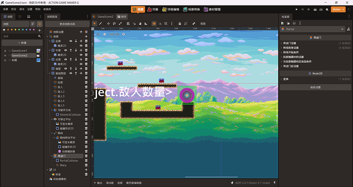353x187 pixels.
Task: Collapse the 可破坏方块 tree node
Action: 52,110
